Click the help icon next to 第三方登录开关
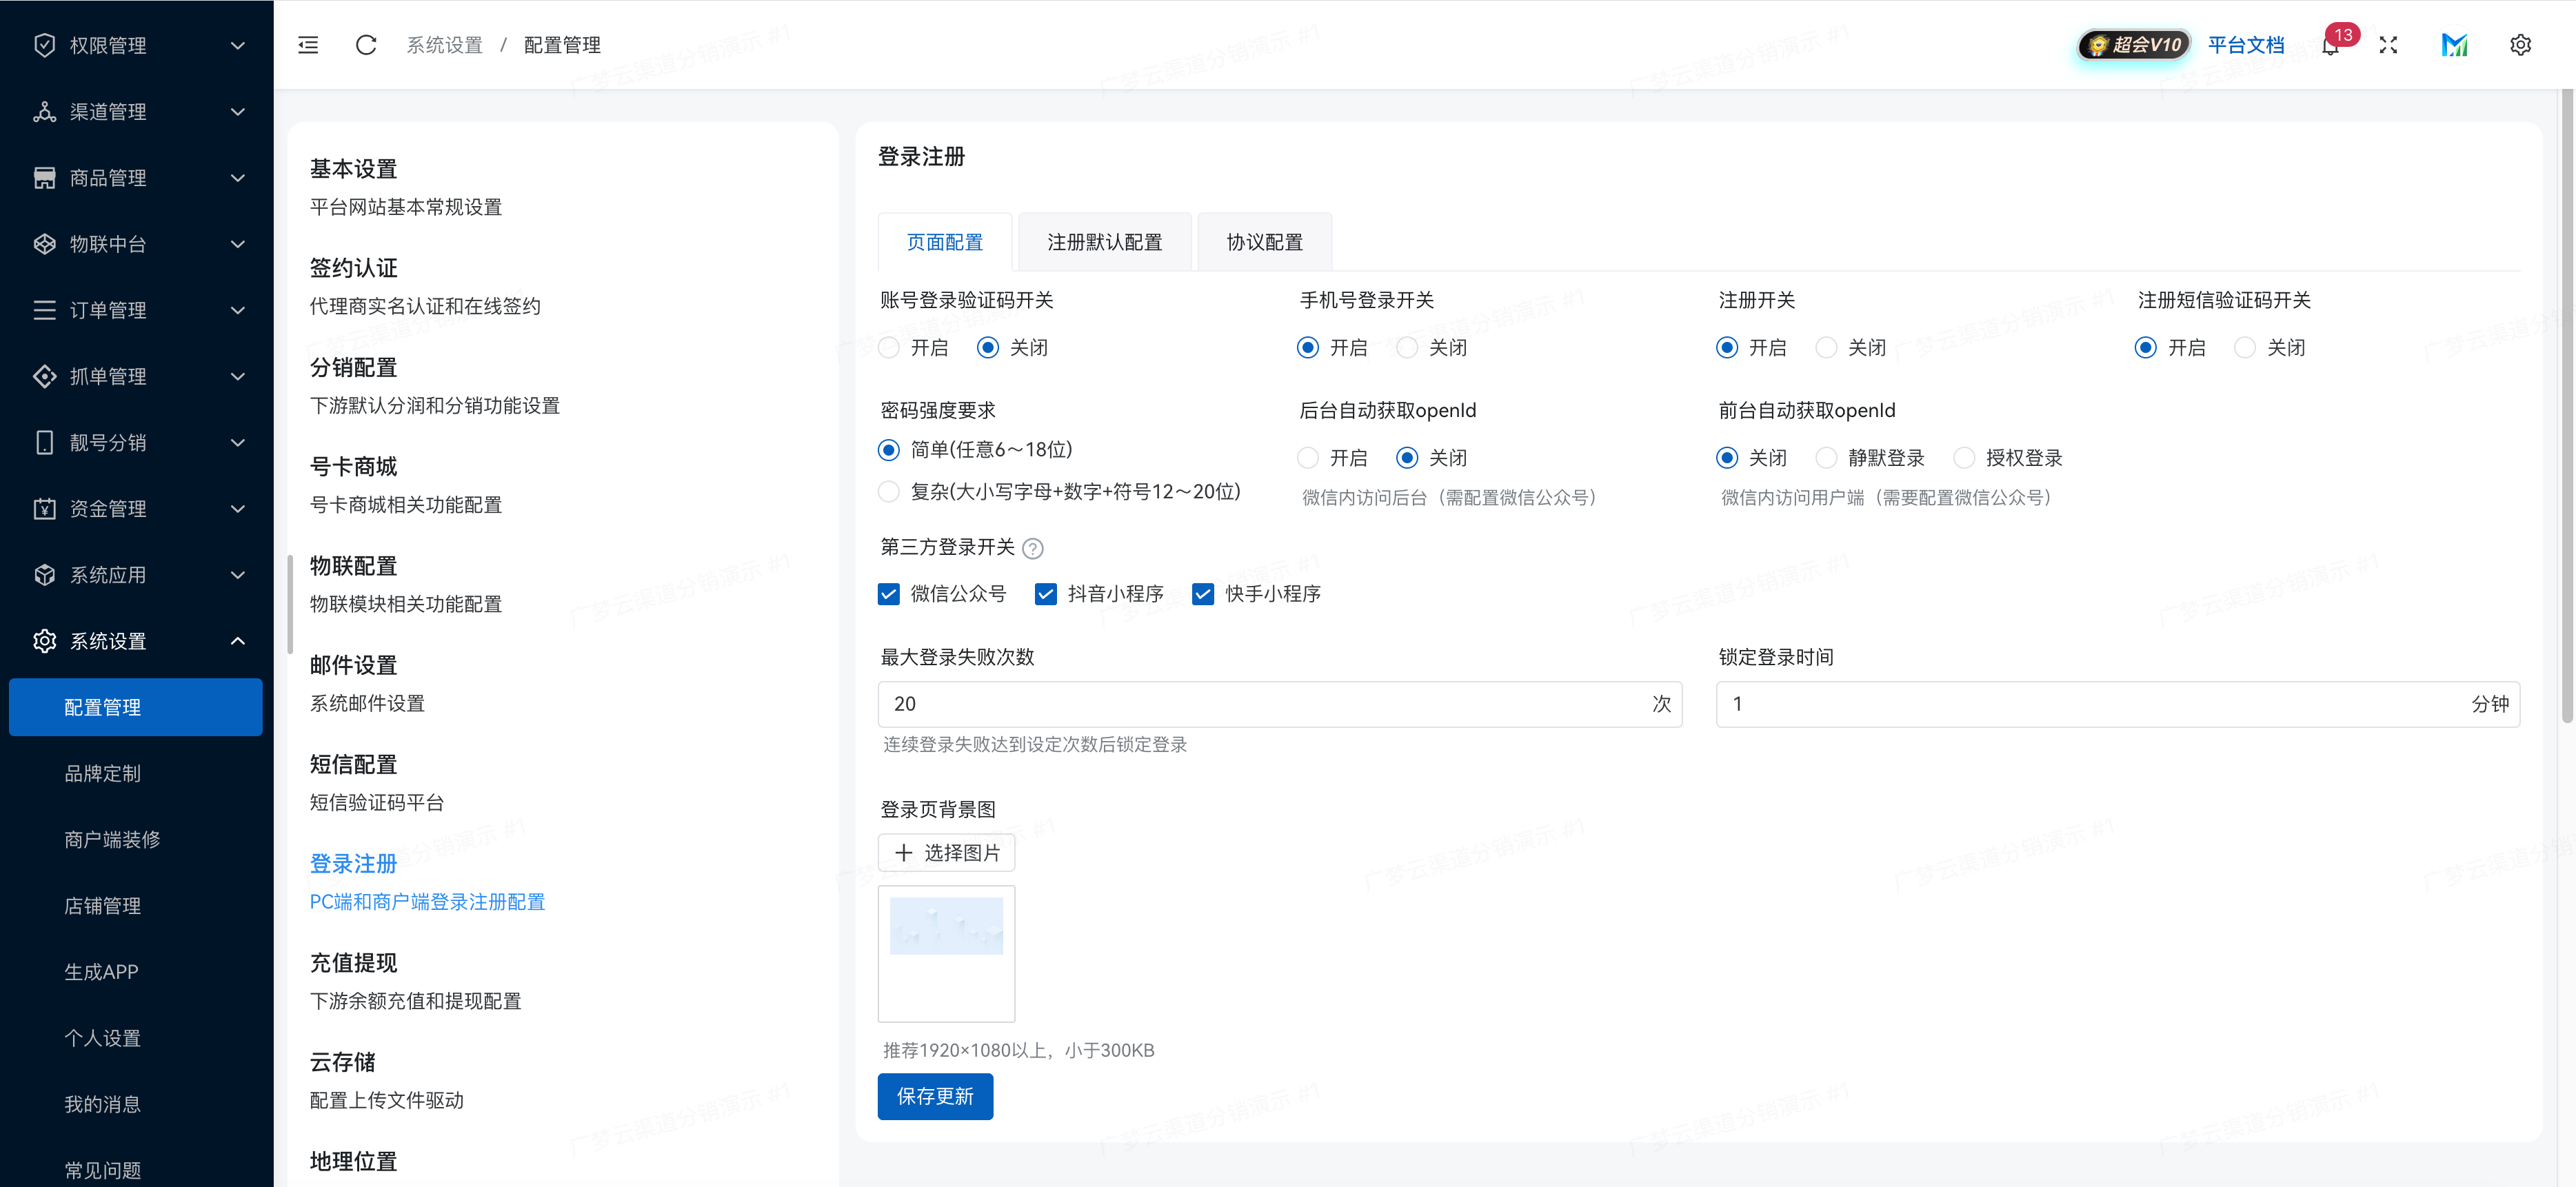The width and height of the screenshot is (2576, 1187). (1033, 548)
